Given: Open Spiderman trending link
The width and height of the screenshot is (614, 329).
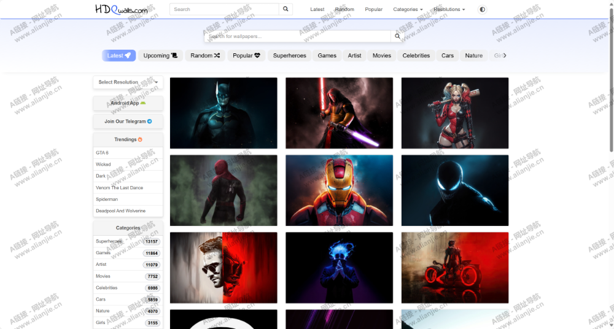Looking at the screenshot, I should click(128, 199).
